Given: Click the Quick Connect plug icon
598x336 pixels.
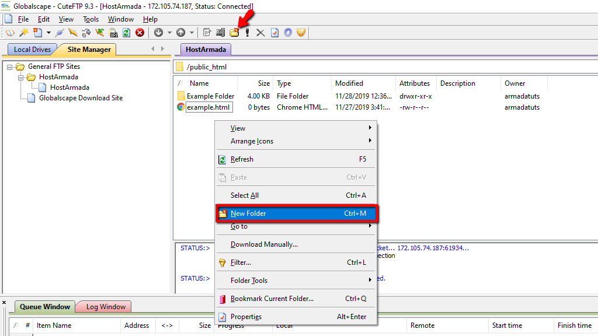Looking at the screenshot, I should pyautogui.click(x=59, y=33).
